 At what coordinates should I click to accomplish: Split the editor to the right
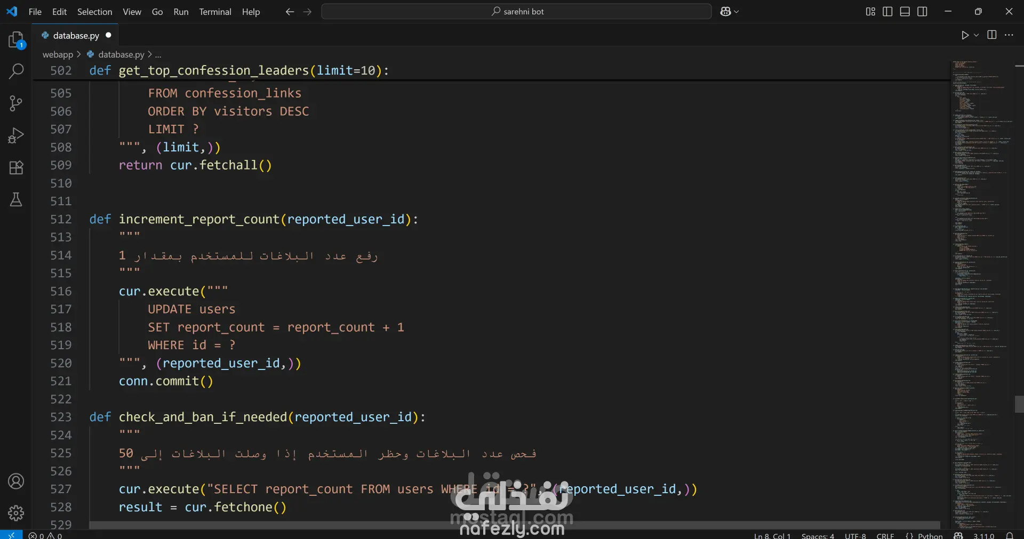tap(992, 35)
